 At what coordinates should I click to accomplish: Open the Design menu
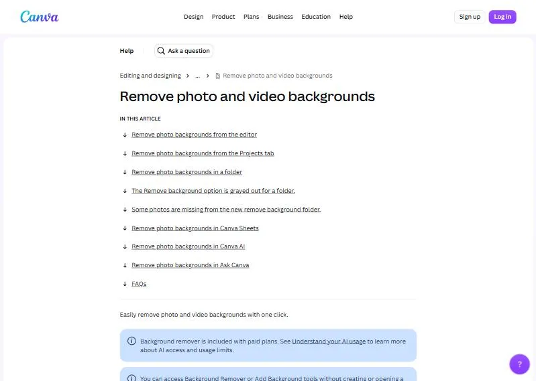coord(193,17)
